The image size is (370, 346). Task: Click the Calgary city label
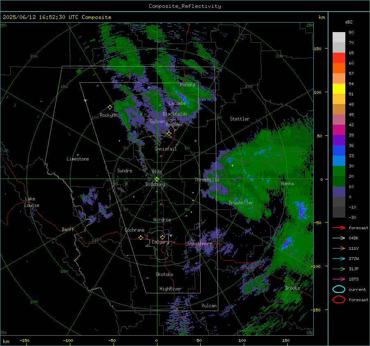click(160, 242)
